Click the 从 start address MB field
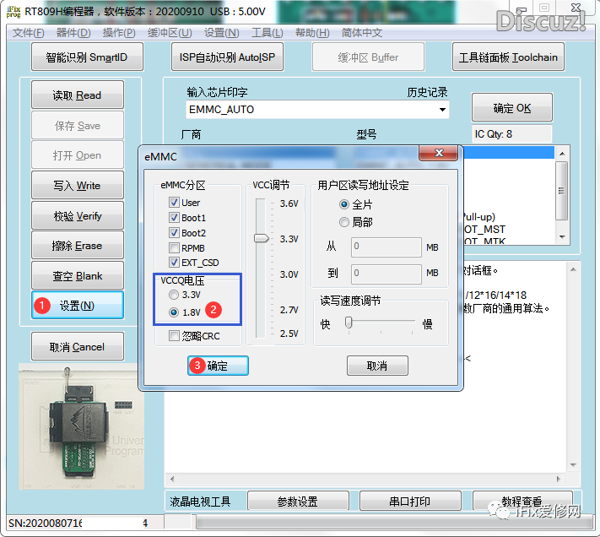600x537 pixels. pyautogui.click(x=386, y=247)
